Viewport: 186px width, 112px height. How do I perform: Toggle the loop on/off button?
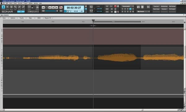pyautogui.click(x=91, y=7)
